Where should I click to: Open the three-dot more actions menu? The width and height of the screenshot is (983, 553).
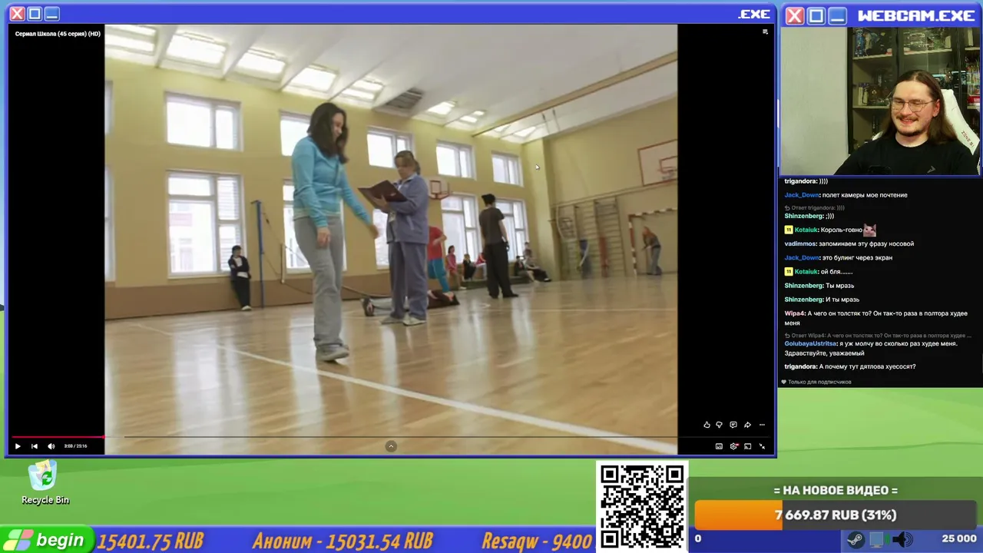pos(762,425)
